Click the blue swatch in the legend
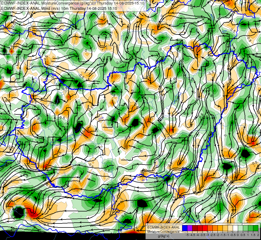The image size is (261, 240). click(x=185, y=228)
